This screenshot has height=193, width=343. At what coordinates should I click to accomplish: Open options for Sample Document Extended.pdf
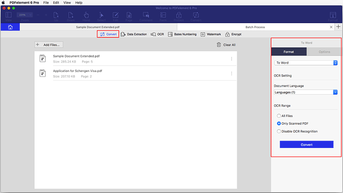tap(232, 59)
